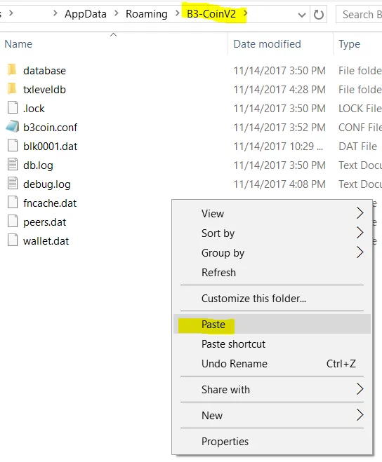Expand the Share with submenu arrow
This screenshot has width=382, height=462.
(360, 389)
